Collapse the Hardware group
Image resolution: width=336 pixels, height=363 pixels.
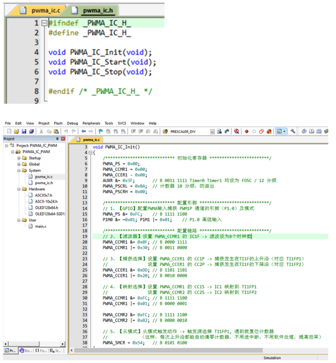point(19,189)
